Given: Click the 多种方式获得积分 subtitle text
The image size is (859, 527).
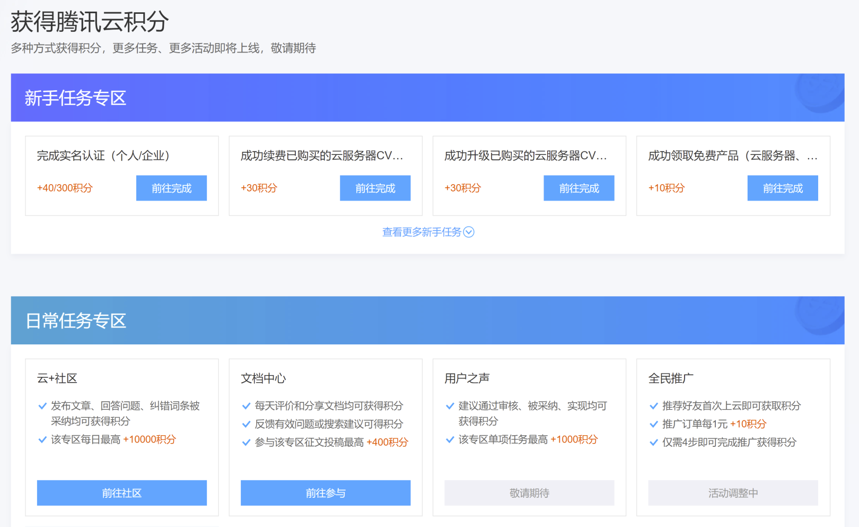Looking at the screenshot, I should point(163,48).
